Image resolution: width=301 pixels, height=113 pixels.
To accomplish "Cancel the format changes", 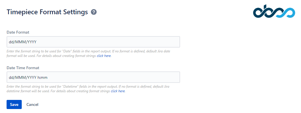I will tap(32, 104).
